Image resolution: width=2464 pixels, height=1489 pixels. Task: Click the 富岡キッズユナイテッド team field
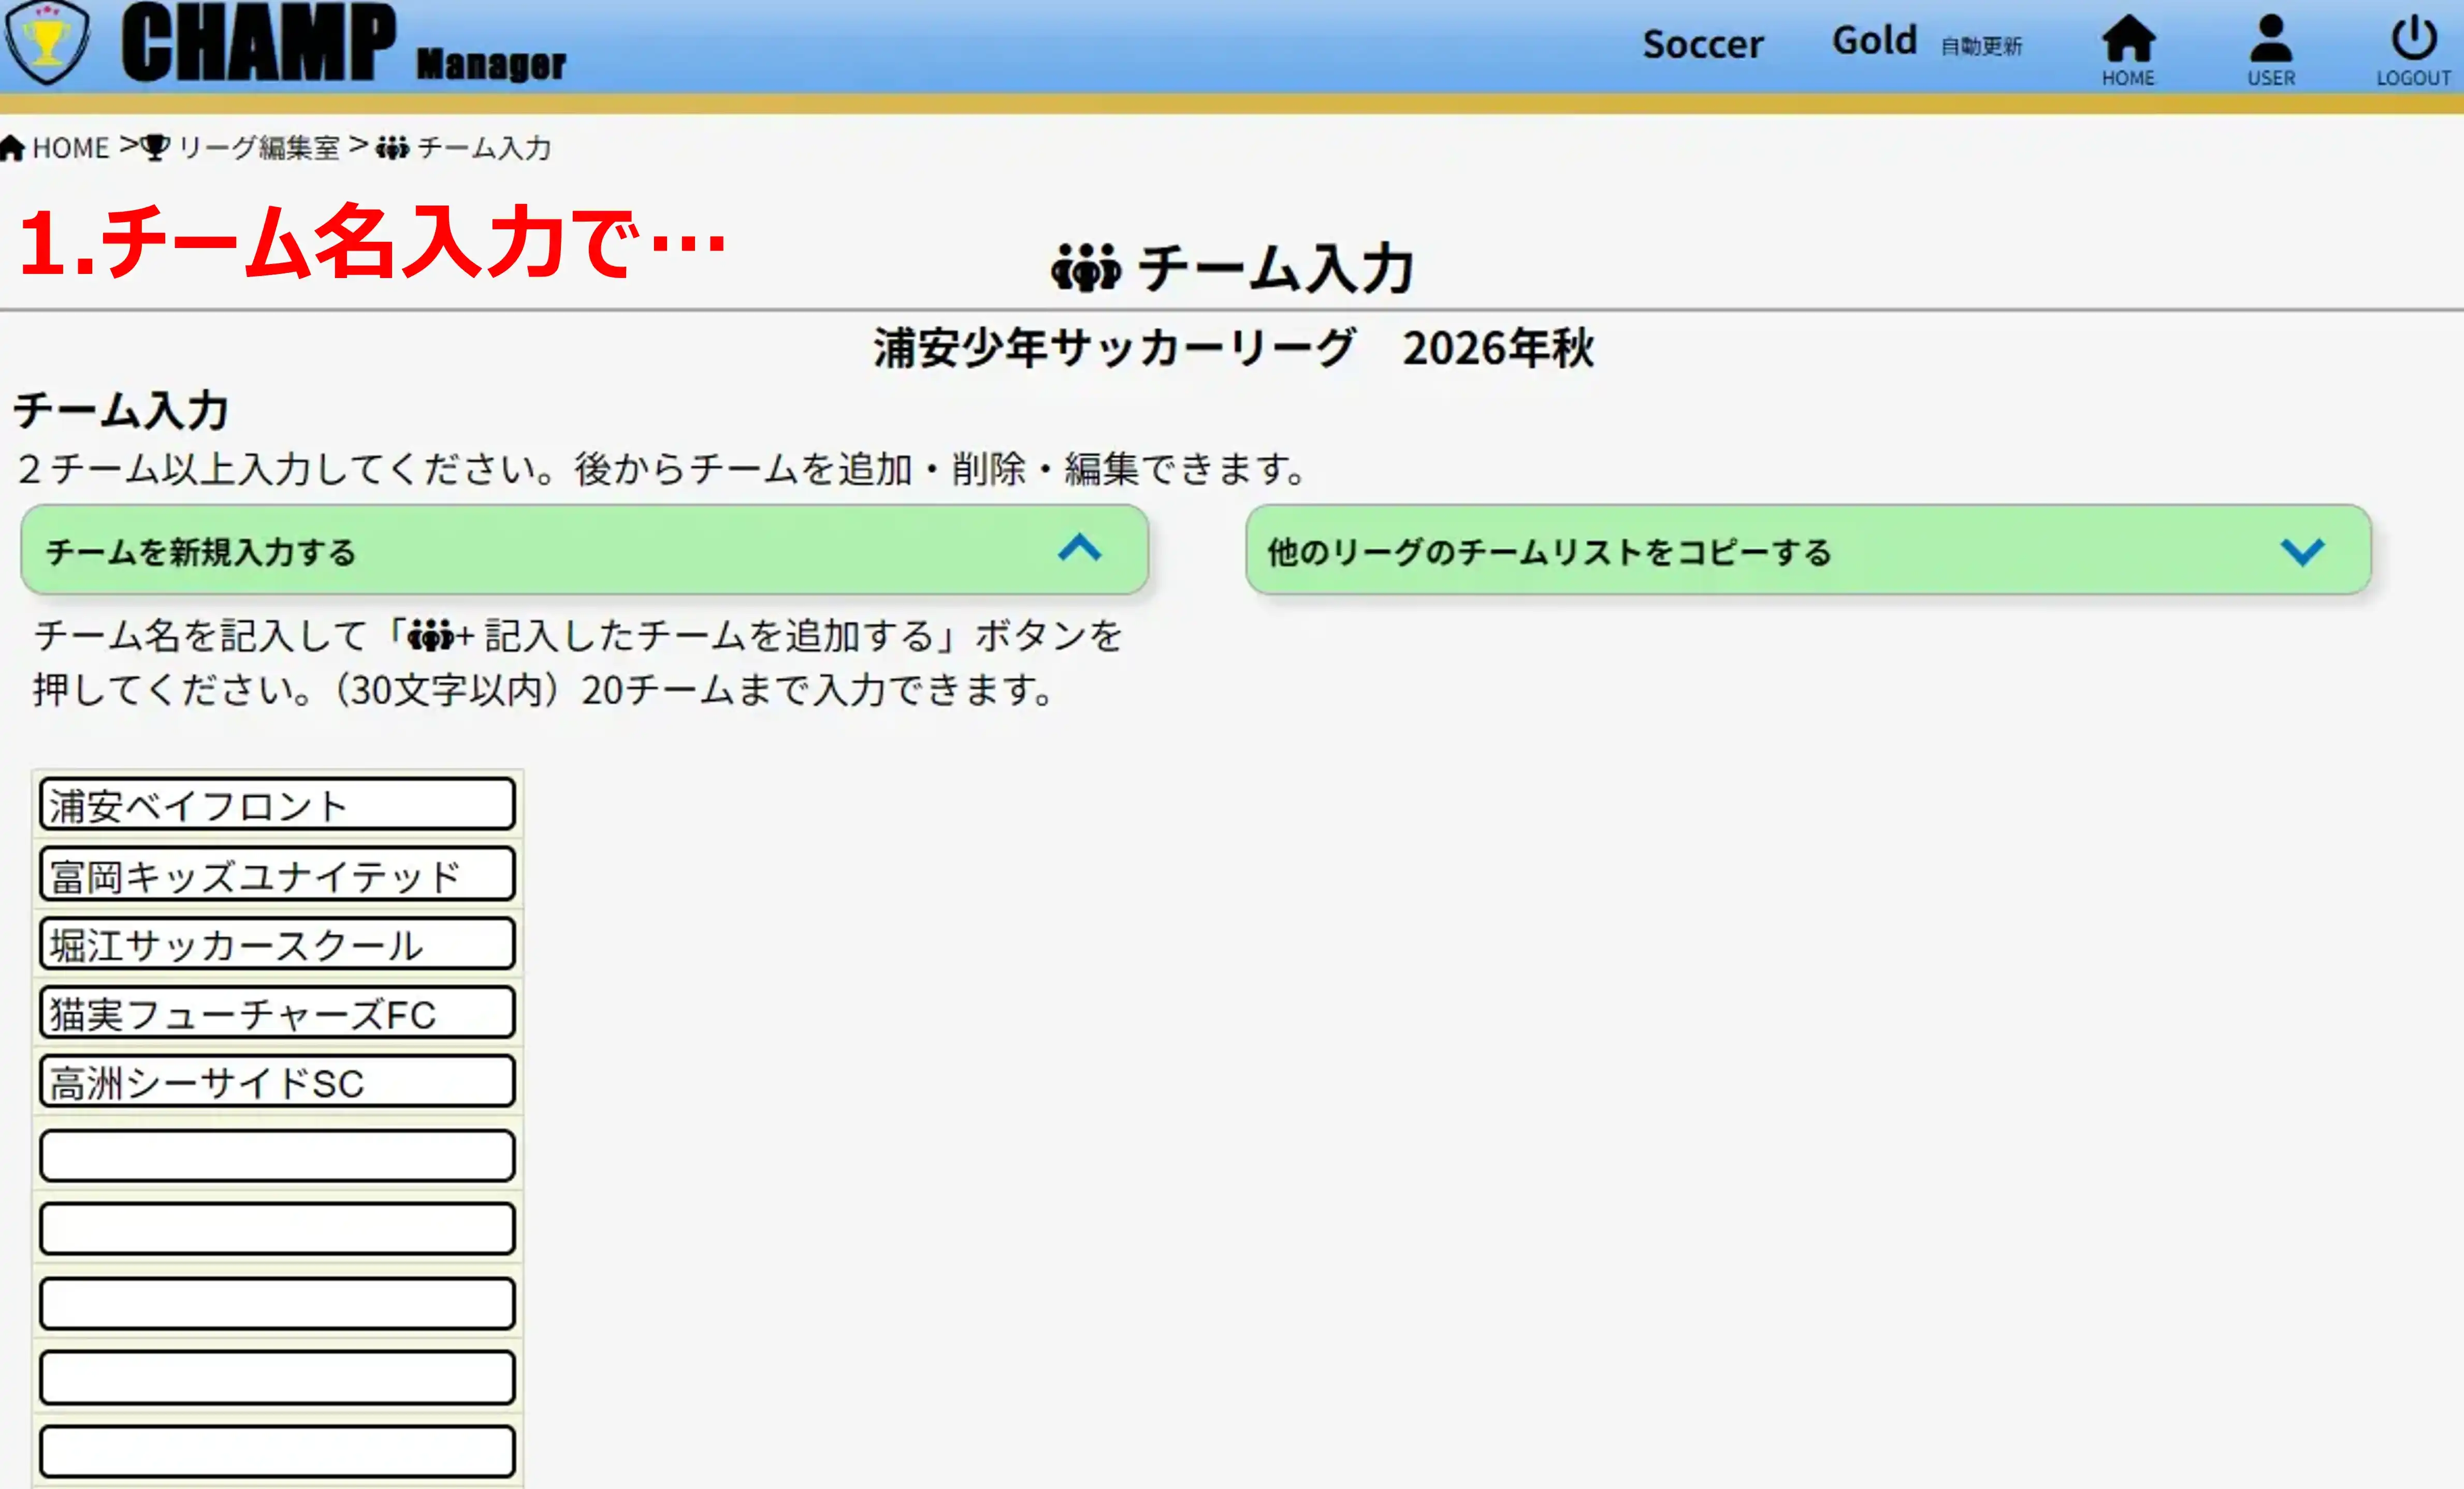click(277, 874)
